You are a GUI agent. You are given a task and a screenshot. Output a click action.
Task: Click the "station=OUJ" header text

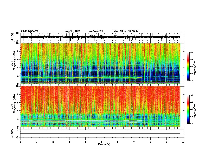(96, 31)
